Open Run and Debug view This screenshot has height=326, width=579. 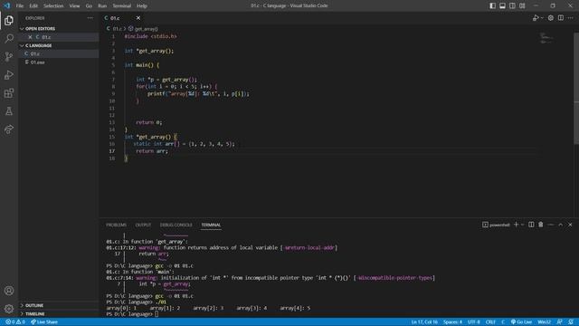coord(9,74)
